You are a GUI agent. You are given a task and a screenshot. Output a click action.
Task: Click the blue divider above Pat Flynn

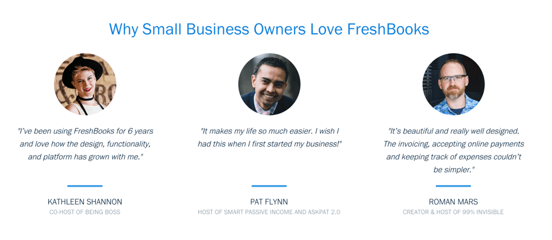tap(269, 186)
